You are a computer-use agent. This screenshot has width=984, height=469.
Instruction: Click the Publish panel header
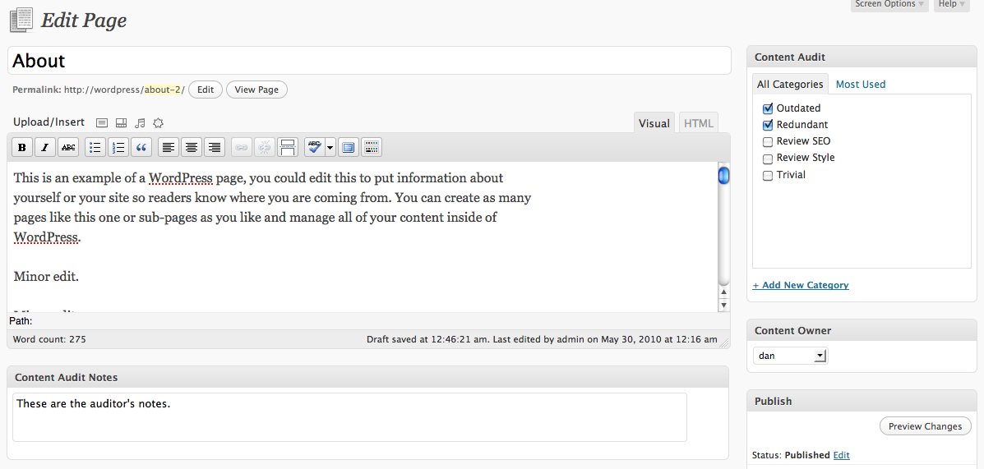tap(862, 402)
